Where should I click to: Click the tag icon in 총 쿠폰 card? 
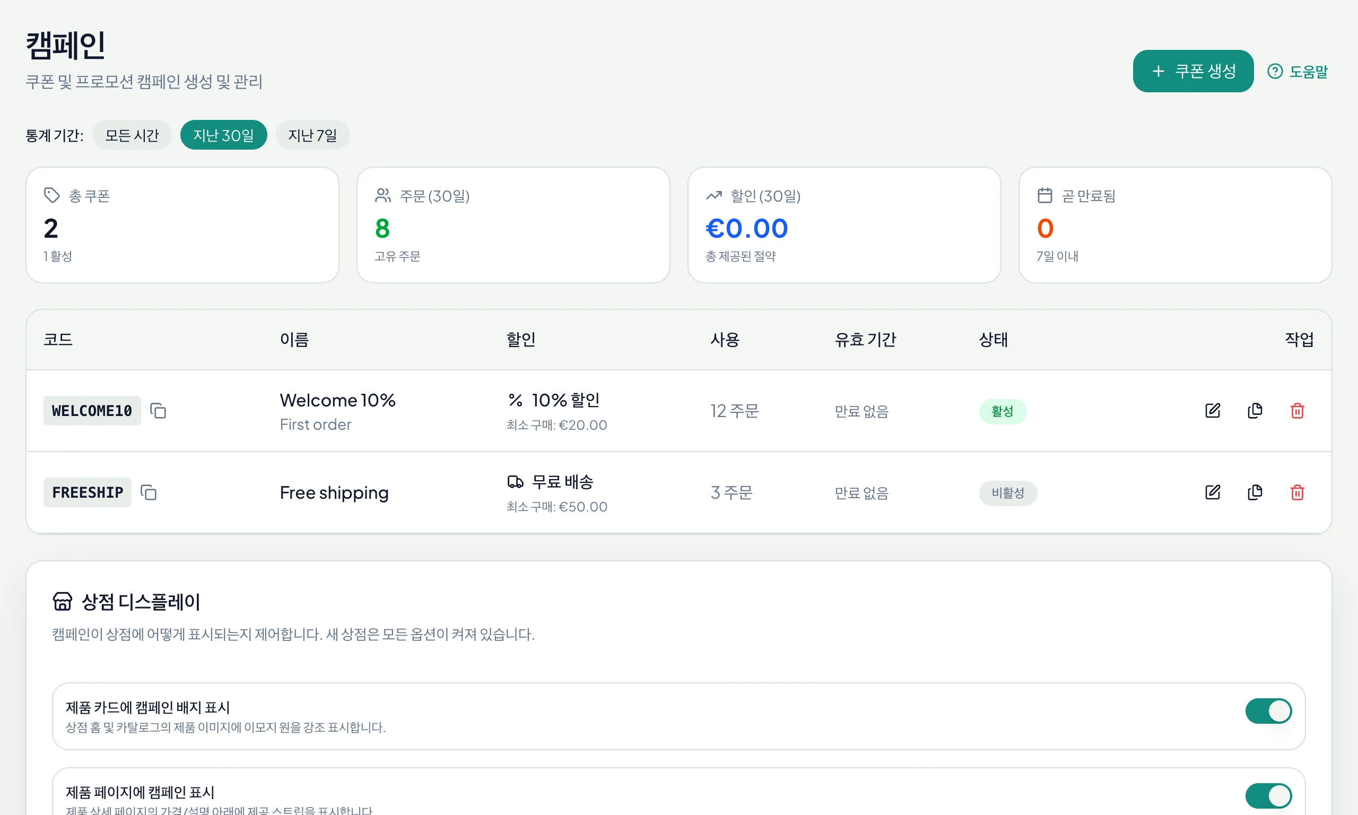point(51,195)
